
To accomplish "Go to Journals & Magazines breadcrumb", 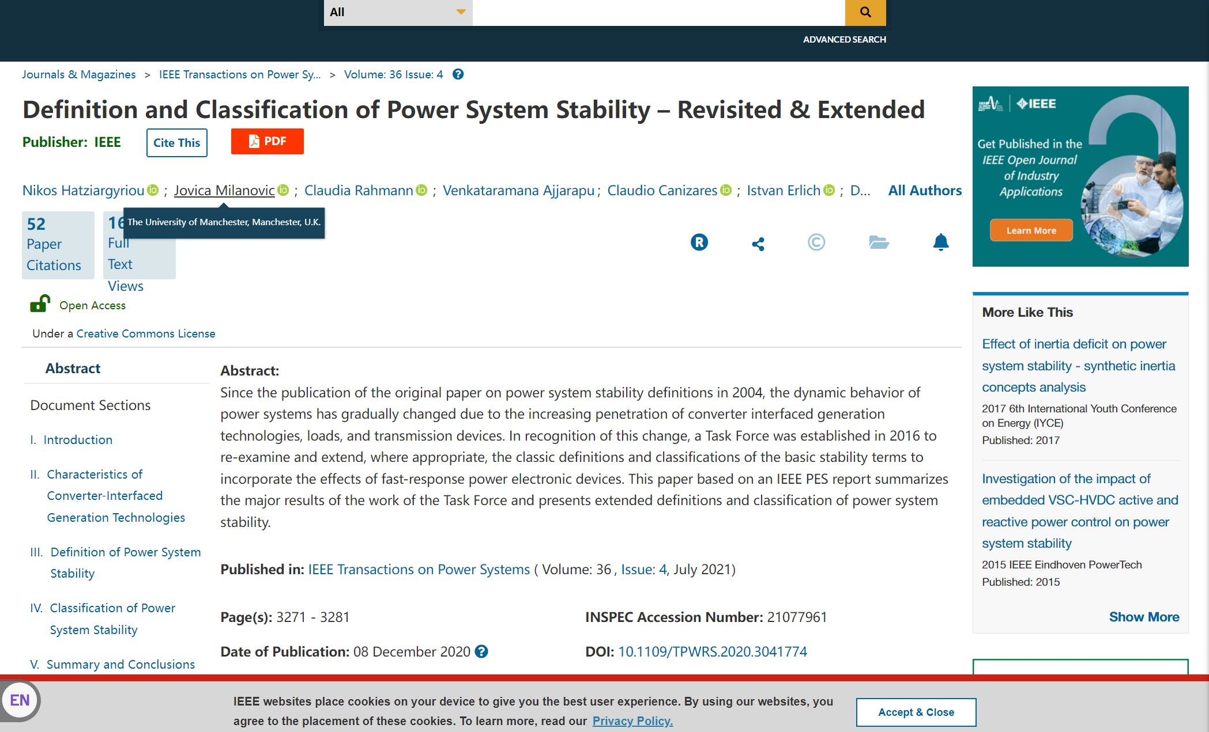I will click(x=79, y=74).
